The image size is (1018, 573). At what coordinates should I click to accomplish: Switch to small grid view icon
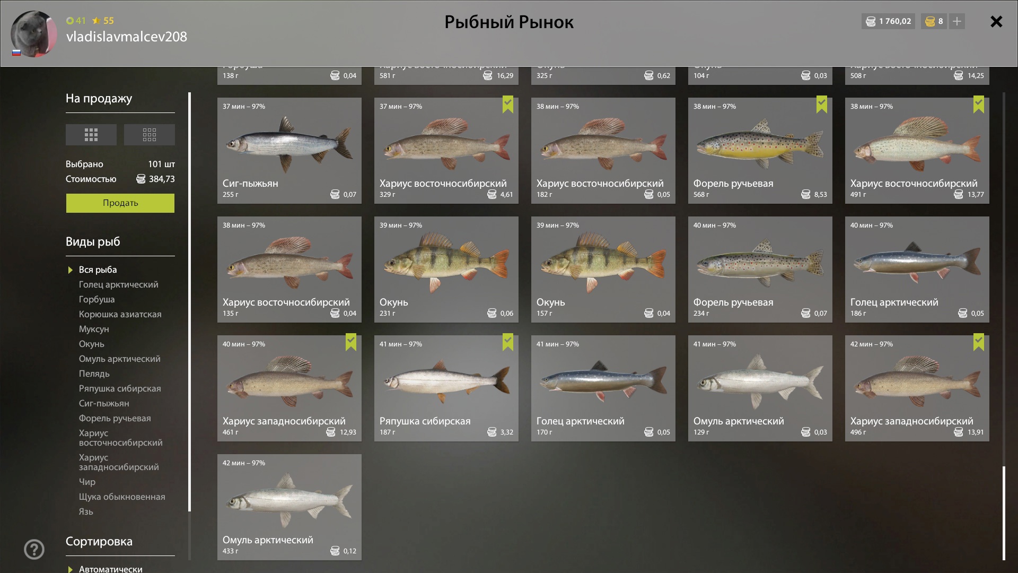150,135
